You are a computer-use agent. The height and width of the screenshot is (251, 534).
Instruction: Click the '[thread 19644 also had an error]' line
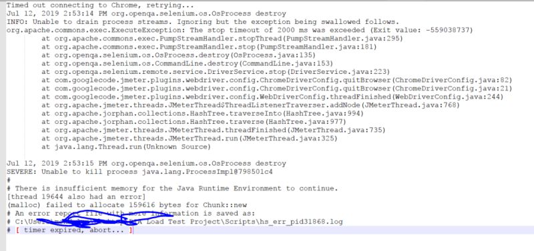coord(76,196)
